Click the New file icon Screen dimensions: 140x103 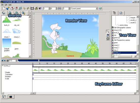[4, 8]
